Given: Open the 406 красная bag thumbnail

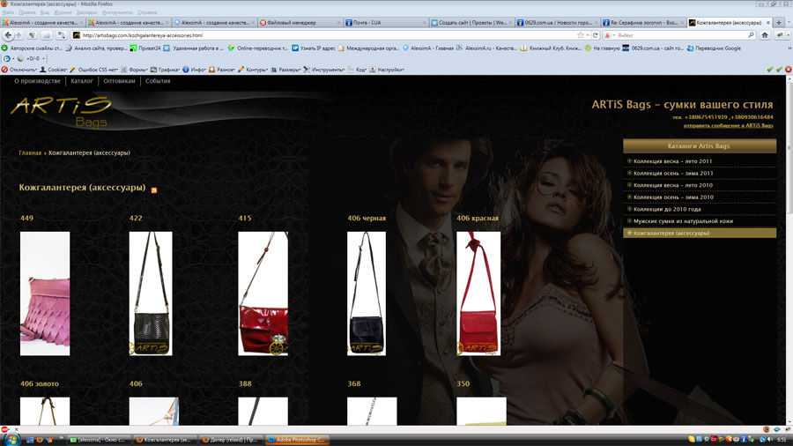Looking at the screenshot, I should (x=478, y=294).
